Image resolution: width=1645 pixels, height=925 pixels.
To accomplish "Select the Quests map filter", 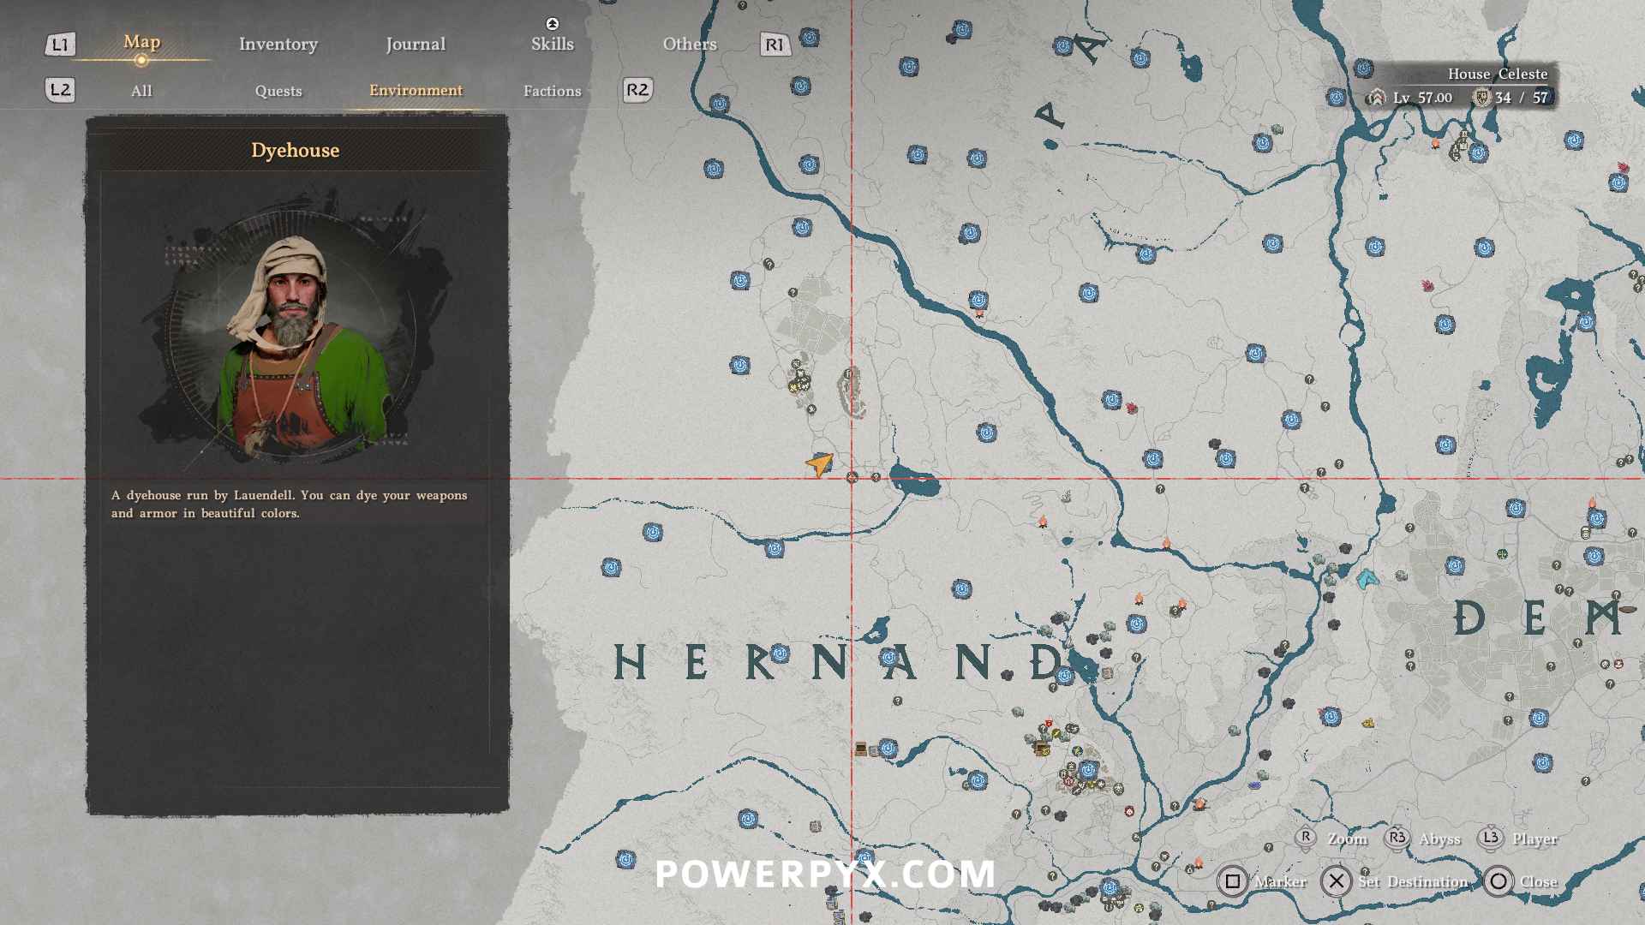I will point(278,91).
